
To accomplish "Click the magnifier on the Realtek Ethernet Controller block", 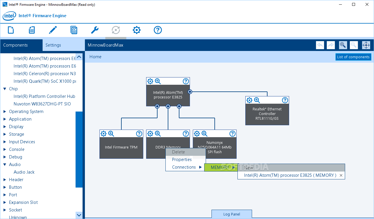I will point(257,100).
